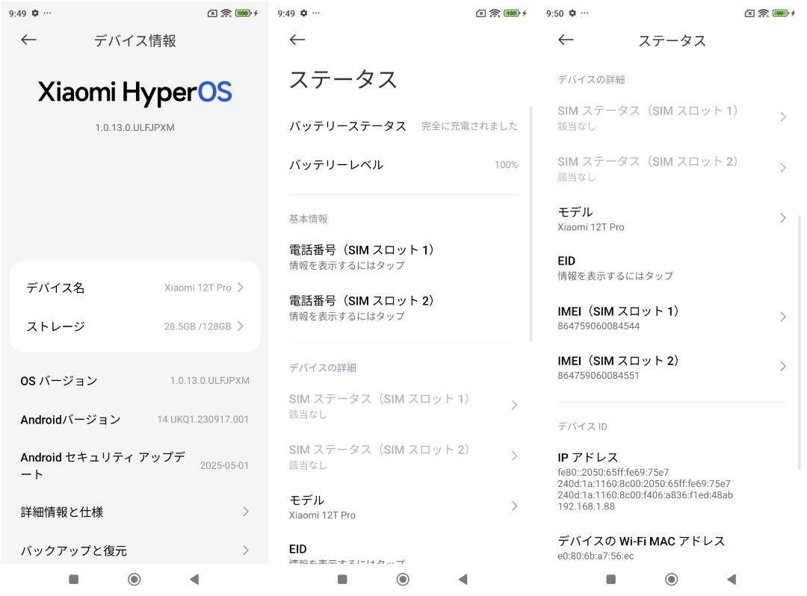Screen dimensions: 807x596
Task: Expand SIM スロット 2 status chevron, middle screen
Action: (514, 456)
